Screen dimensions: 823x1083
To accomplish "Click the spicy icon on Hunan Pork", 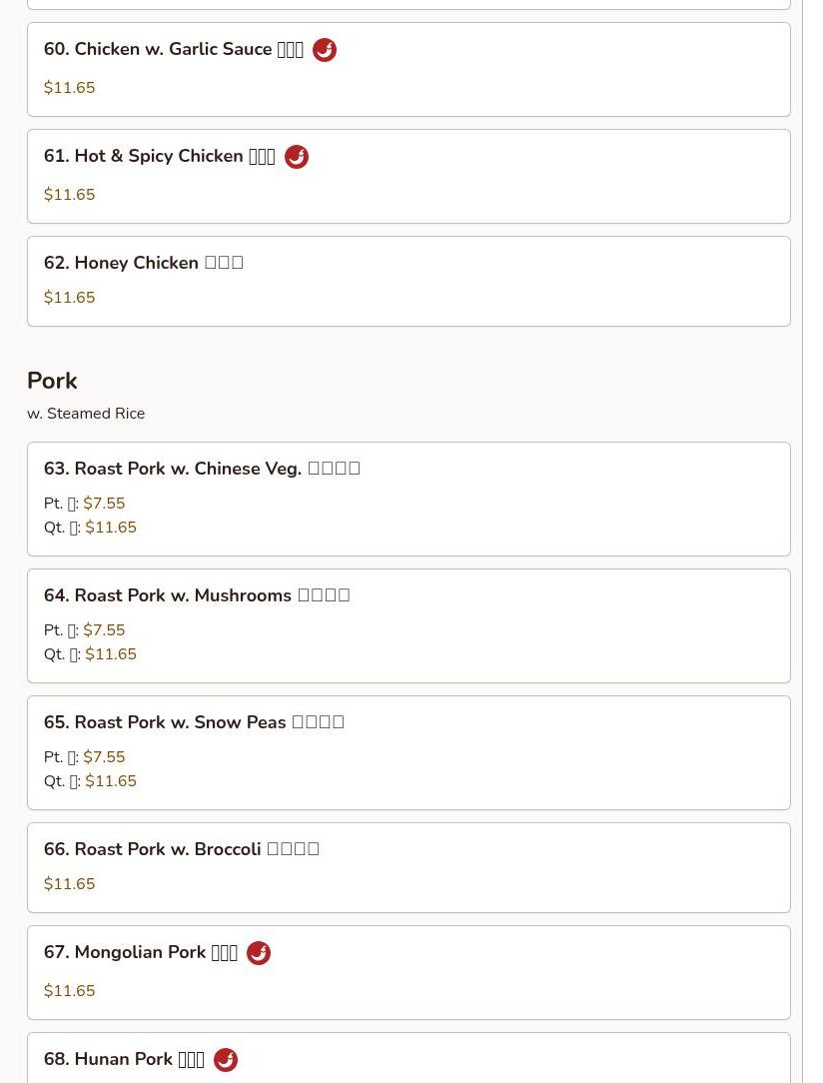I will pyautogui.click(x=225, y=1060).
